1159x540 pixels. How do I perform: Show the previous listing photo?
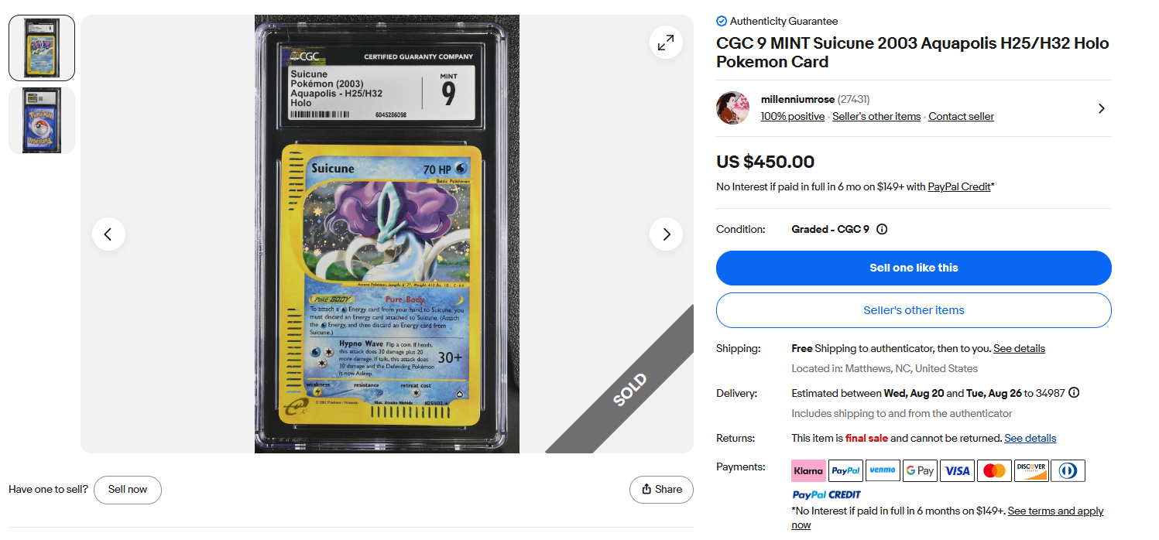108,234
